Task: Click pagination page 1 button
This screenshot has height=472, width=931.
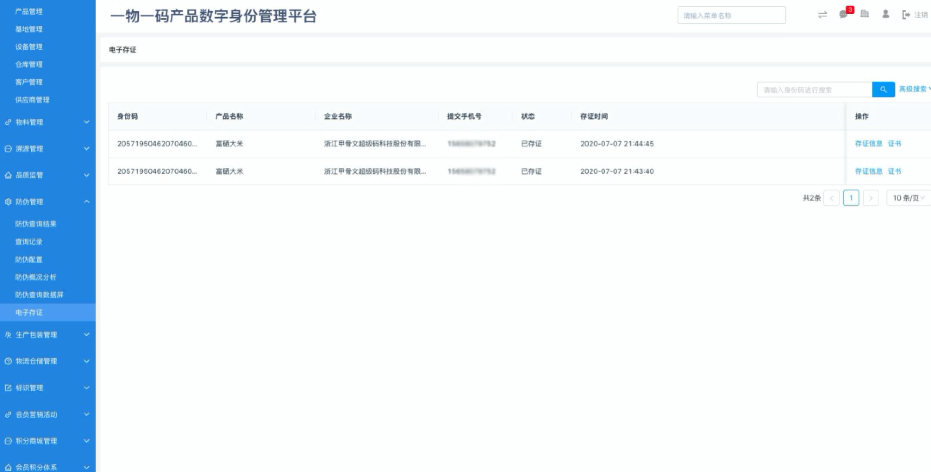Action: pyautogui.click(x=851, y=198)
